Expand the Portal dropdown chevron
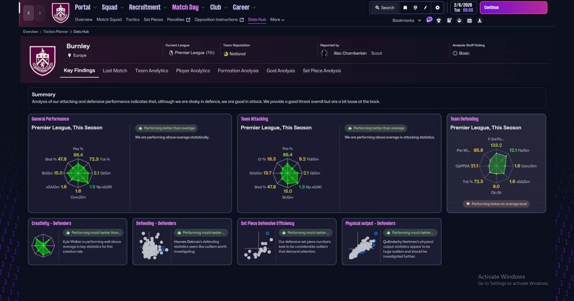Screen dimensions: 574x301 [96, 8]
